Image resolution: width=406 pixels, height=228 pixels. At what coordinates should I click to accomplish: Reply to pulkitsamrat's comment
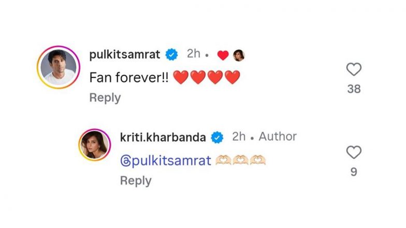(105, 98)
